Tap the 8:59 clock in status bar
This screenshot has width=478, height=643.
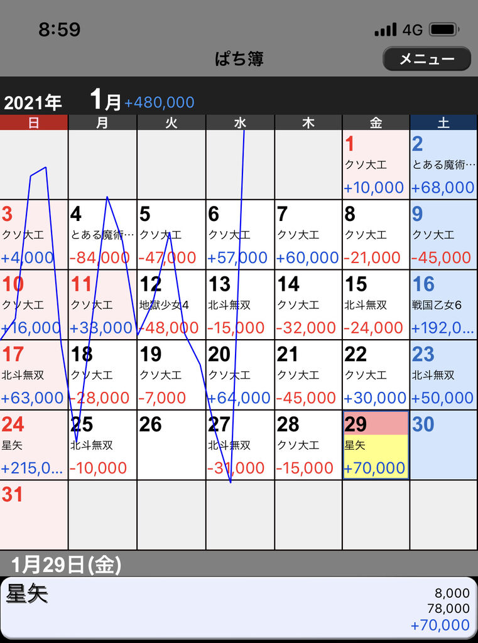[60, 30]
